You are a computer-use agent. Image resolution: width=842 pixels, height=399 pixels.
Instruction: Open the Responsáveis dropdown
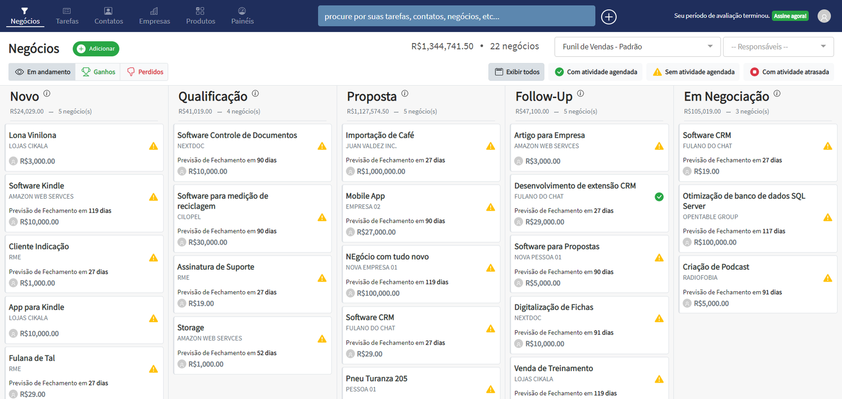778,47
